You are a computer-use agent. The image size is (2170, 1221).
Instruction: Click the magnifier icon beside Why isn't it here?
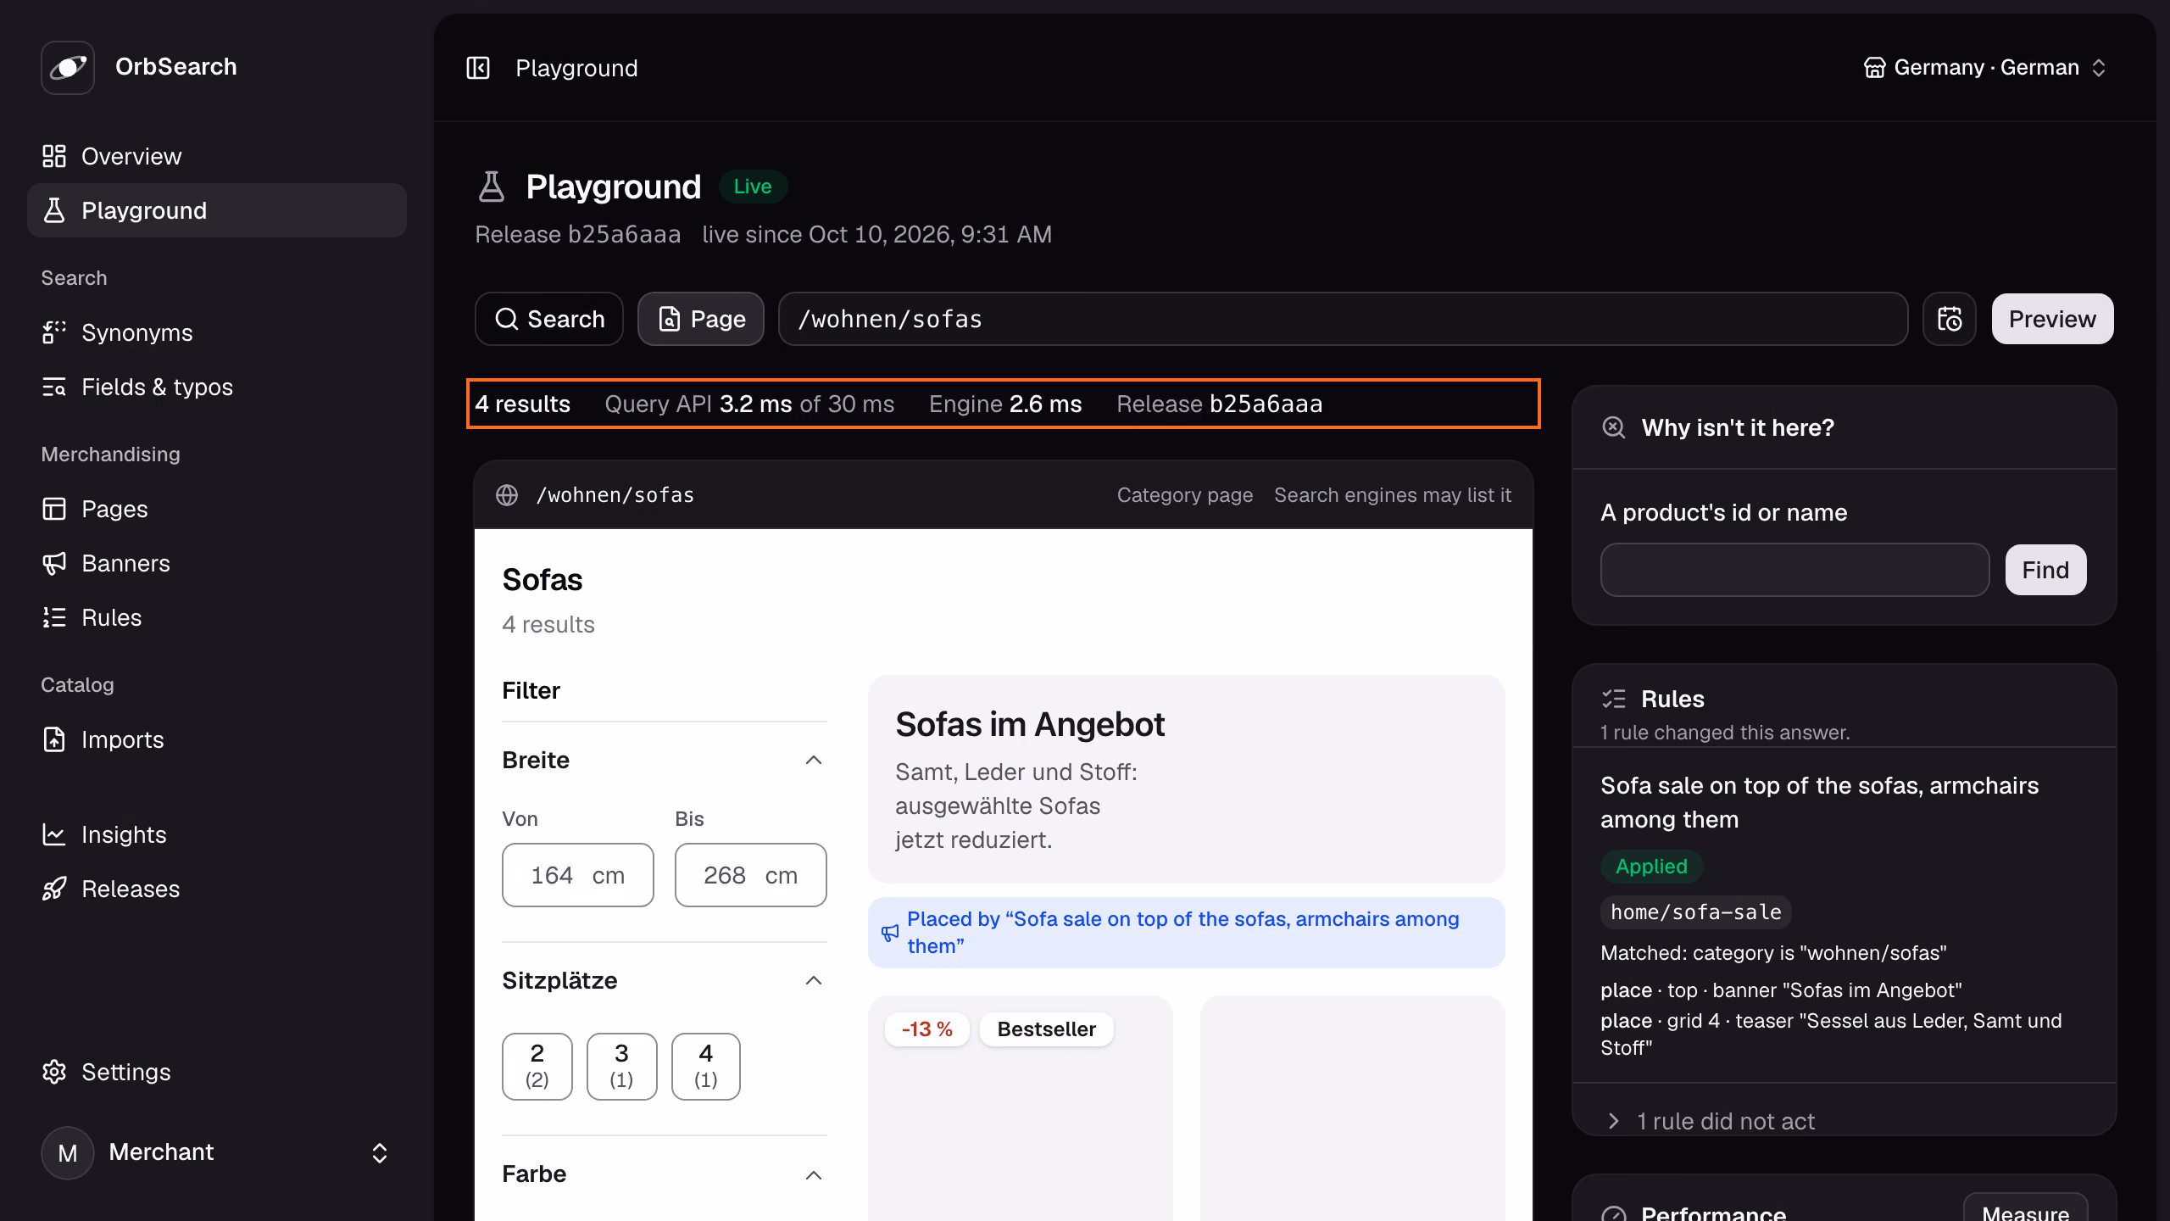click(x=1614, y=427)
